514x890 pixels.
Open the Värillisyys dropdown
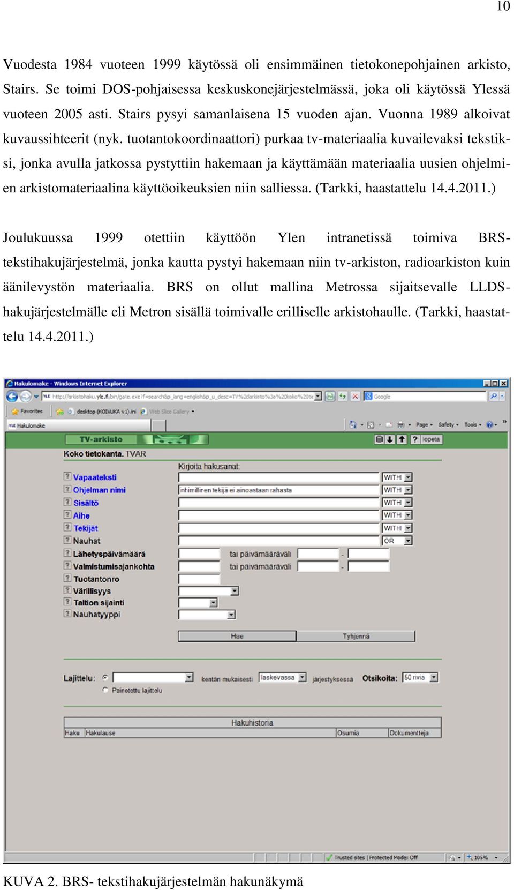point(208,591)
